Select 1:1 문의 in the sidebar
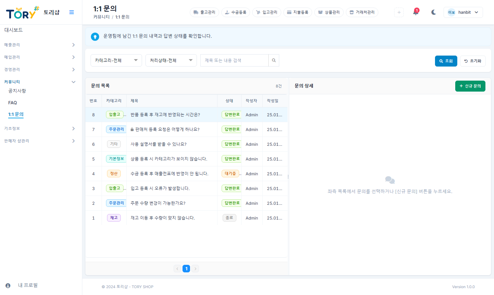Image resolution: width=494 pixels, height=295 pixels. pyautogui.click(x=16, y=115)
